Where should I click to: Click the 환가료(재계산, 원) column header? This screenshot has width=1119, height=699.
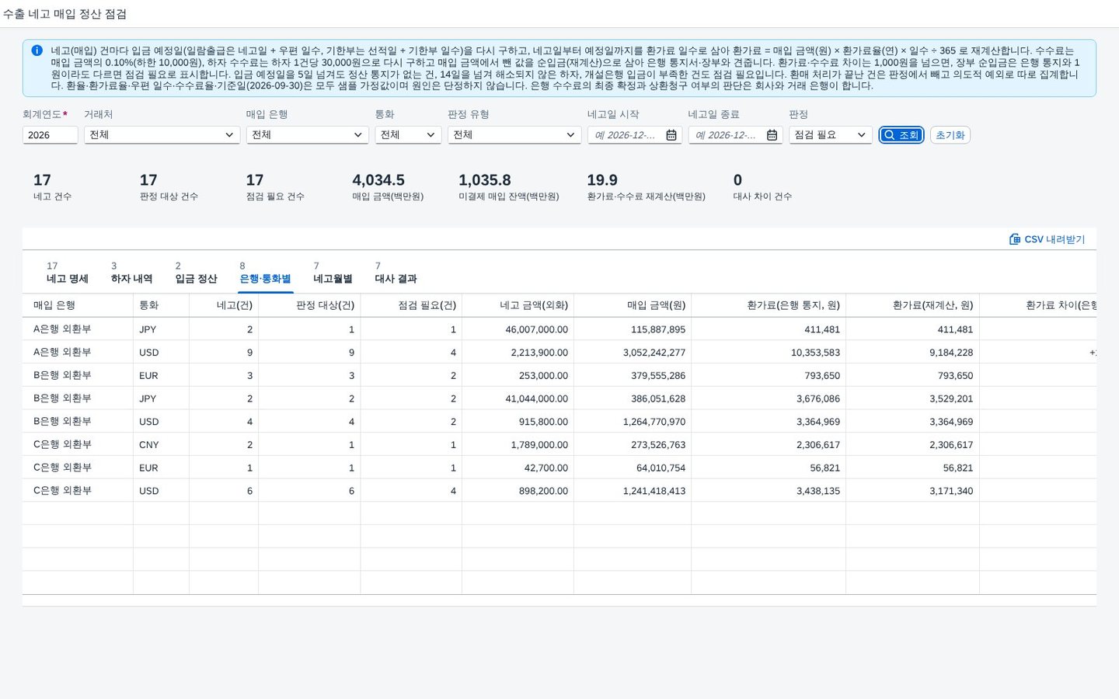click(912, 305)
